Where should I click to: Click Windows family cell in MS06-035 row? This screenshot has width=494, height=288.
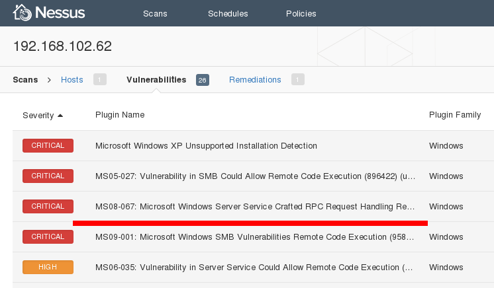coord(446,268)
